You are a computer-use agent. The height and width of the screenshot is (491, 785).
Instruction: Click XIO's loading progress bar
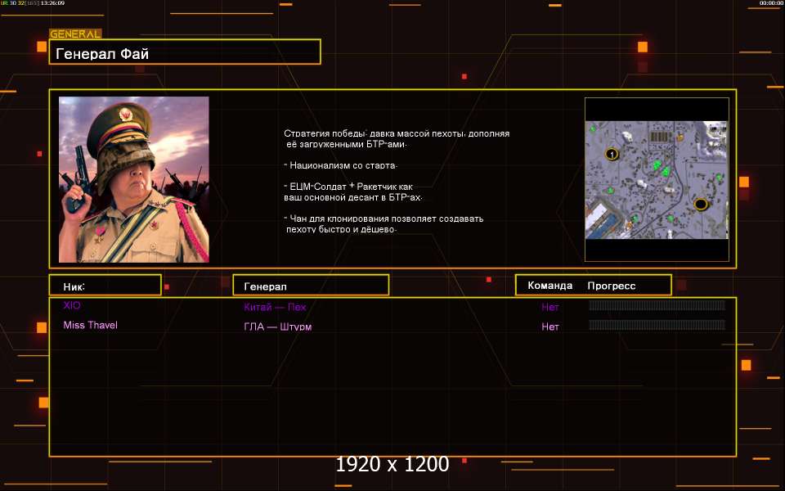tap(657, 305)
